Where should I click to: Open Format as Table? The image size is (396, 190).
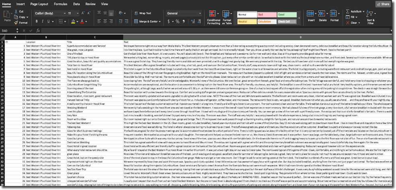point(227,18)
